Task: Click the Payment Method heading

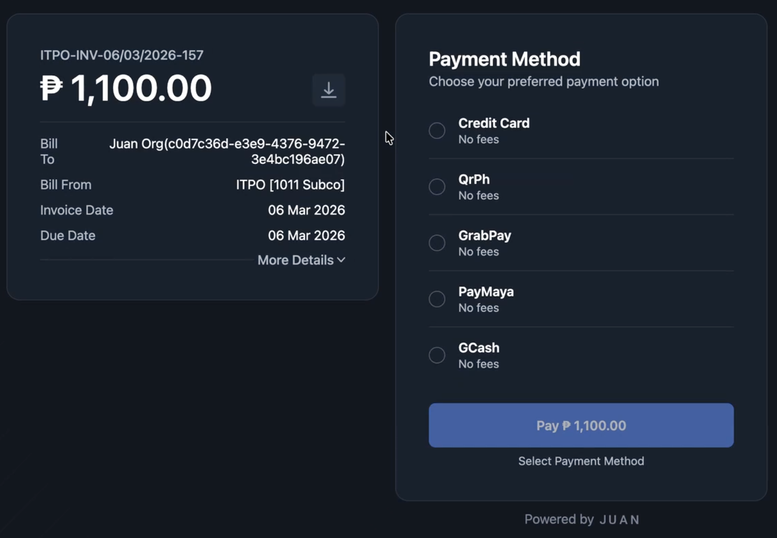Action: pyautogui.click(x=504, y=59)
